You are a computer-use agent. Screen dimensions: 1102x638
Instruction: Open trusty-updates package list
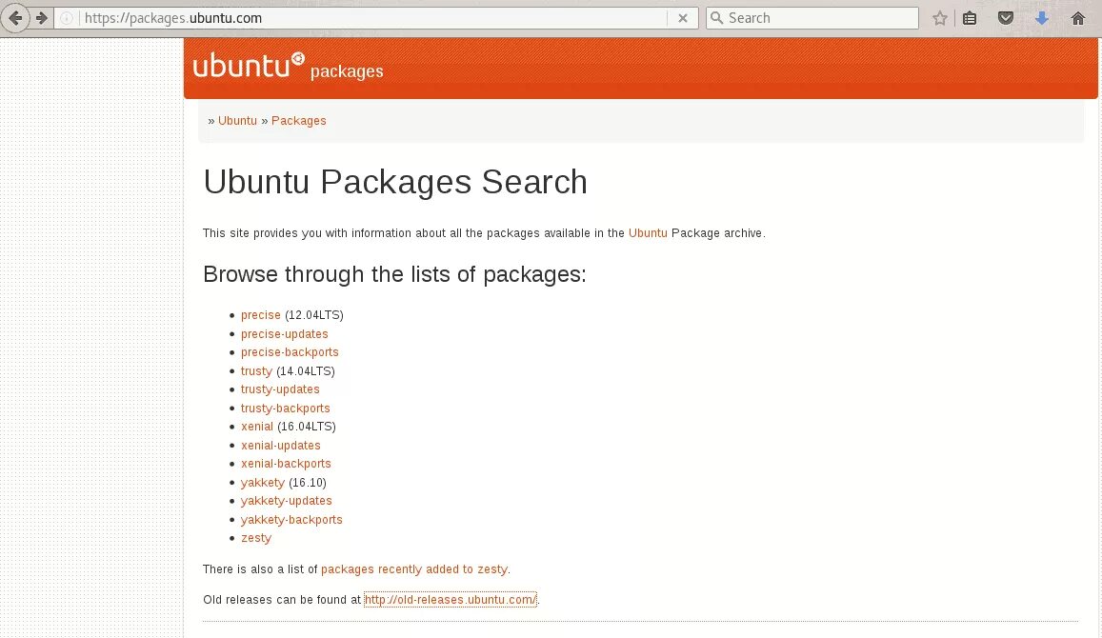click(x=280, y=389)
